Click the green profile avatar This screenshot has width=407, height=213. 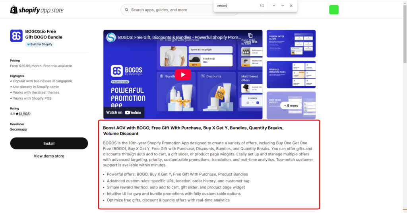pos(333,10)
